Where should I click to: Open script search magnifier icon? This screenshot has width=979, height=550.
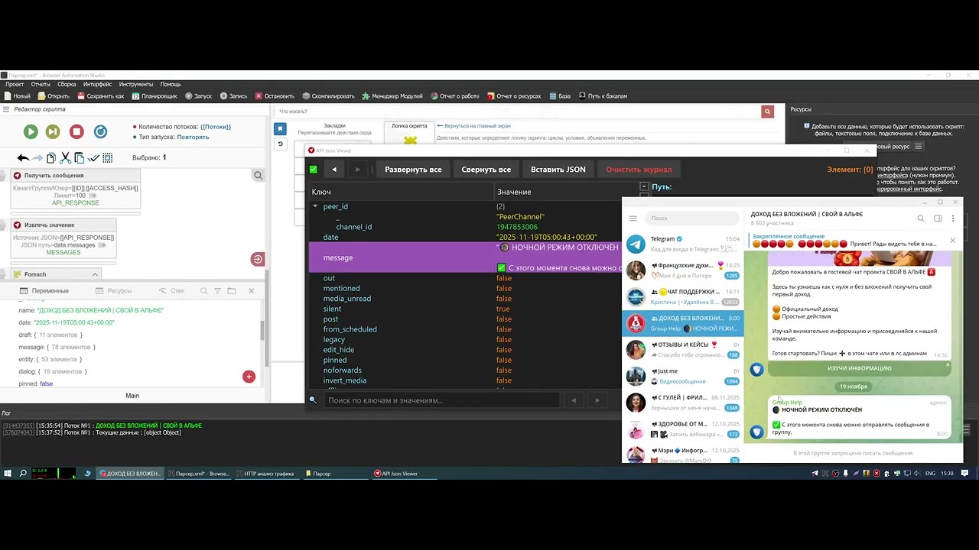[x=258, y=176]
